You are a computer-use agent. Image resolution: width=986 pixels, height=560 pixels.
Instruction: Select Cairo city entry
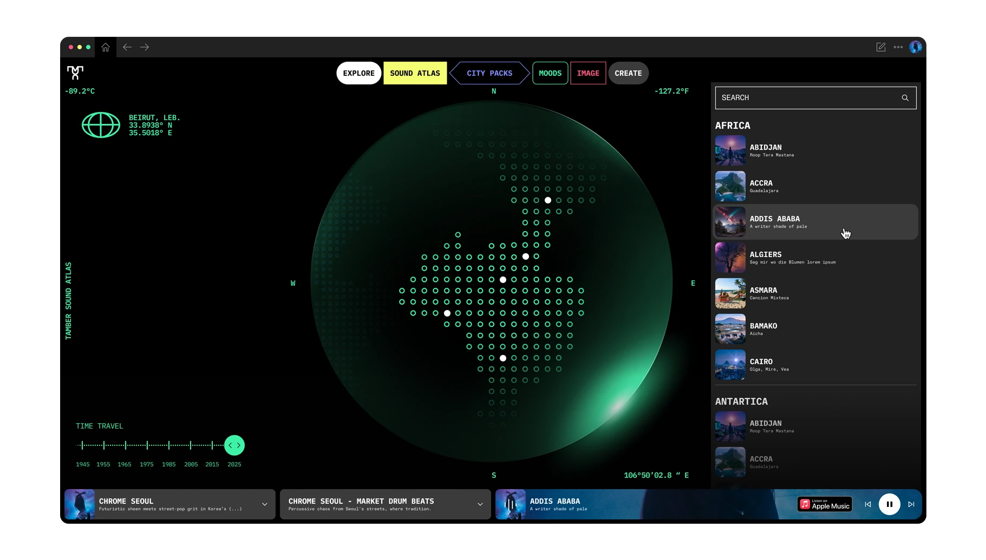tap(815, 365)
